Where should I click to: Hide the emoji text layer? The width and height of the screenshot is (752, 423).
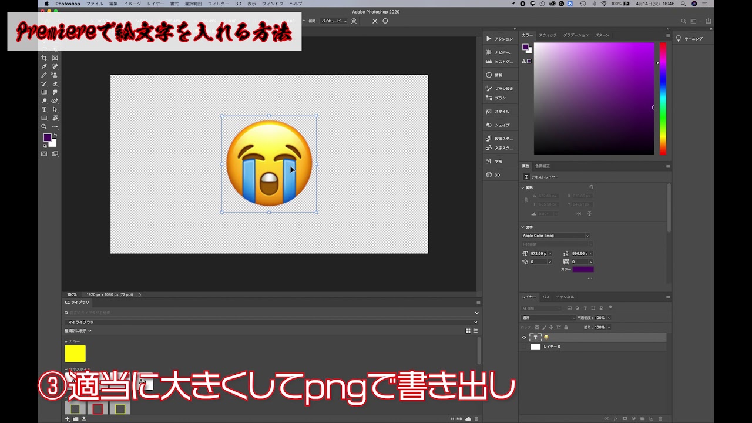click(524, 337)
